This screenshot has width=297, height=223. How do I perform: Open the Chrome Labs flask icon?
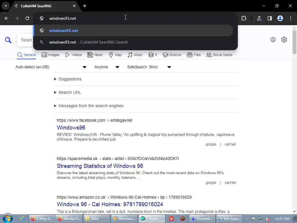pyautogui.click(x=259, y=18)
